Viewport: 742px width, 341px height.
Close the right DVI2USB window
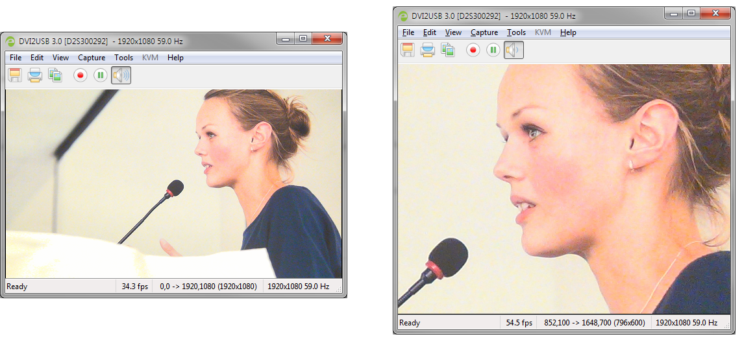coord(715,14)
